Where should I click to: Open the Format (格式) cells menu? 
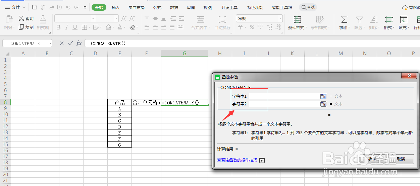pyautogui.click(x=389, y=23)
